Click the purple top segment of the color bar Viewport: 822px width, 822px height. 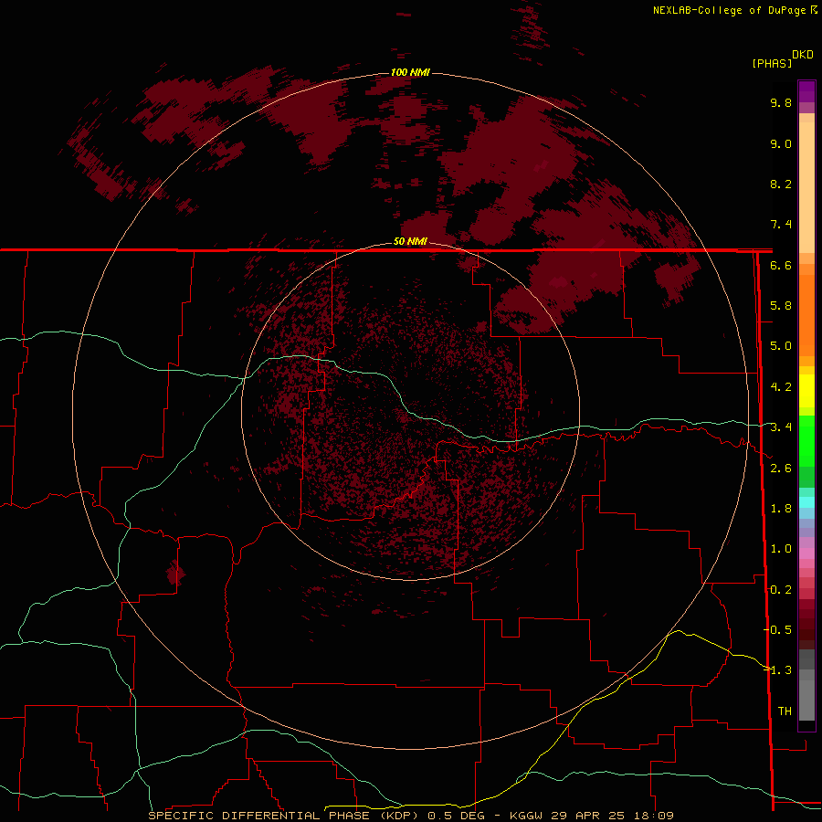[806, 91]
